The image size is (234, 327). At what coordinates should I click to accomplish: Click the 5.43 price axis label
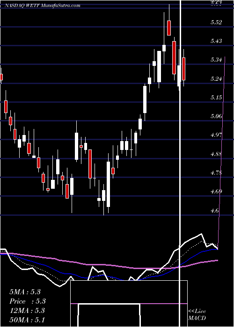(x=216, y=41)
